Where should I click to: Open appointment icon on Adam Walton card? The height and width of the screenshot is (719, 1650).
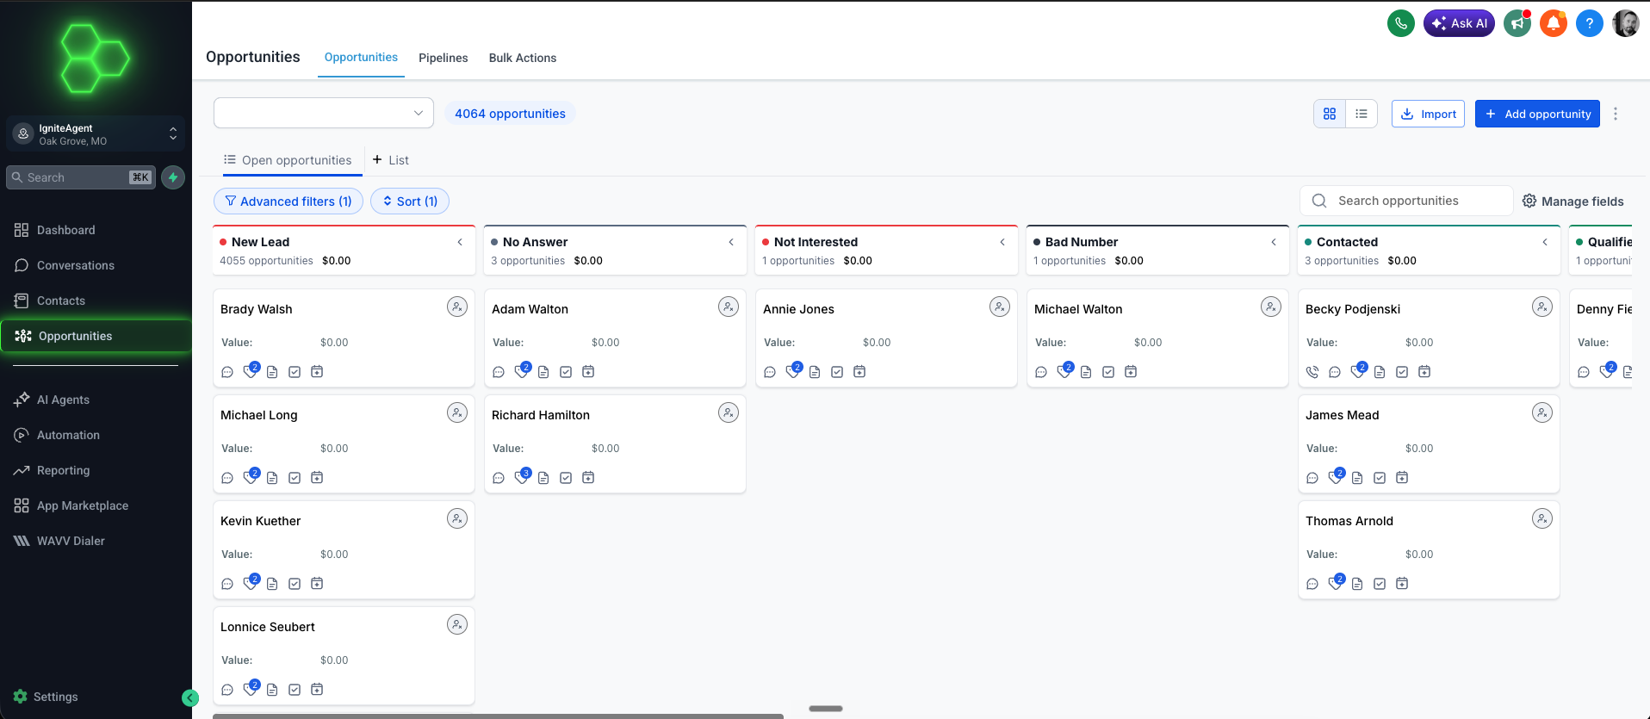pos(588,372)
